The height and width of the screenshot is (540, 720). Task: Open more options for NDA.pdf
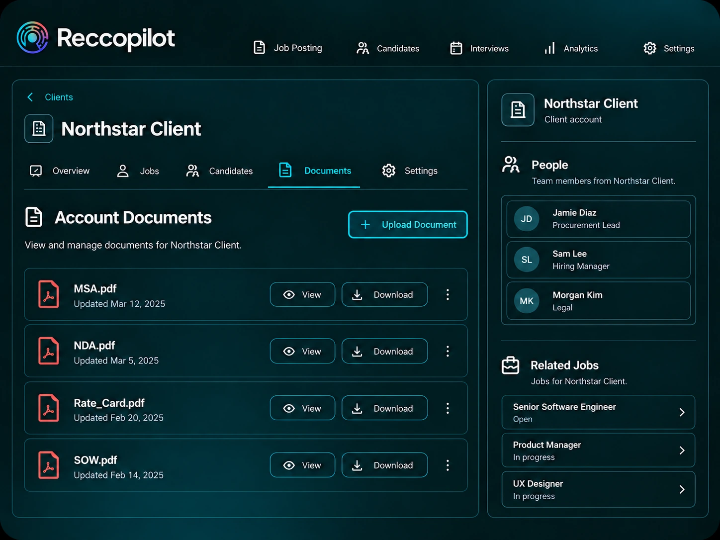pyautogui.click(x=448, y=352)
